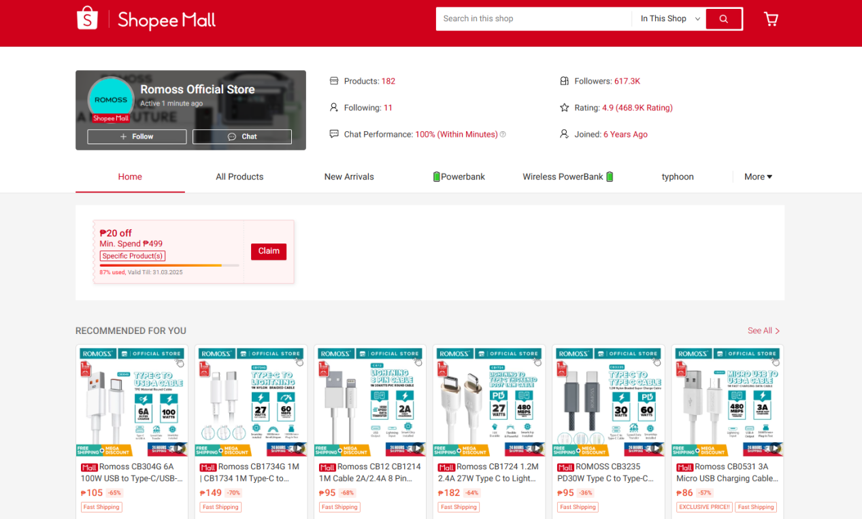Follow the Romoss Official Store
Screen dimensions: 862x519
coord(137,137)
